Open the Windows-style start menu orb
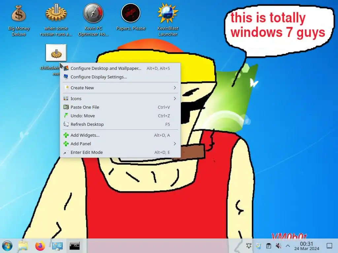338x253 pixels. click(x=7, y=246)
